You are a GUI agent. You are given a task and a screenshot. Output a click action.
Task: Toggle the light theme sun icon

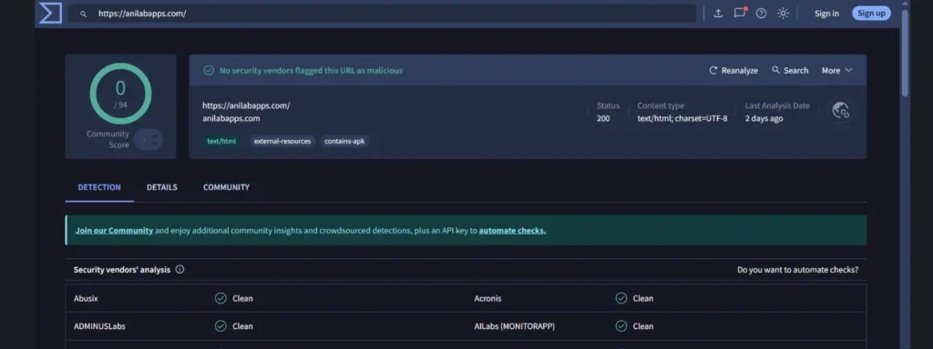pyautogui.click(x=783, y=13)
